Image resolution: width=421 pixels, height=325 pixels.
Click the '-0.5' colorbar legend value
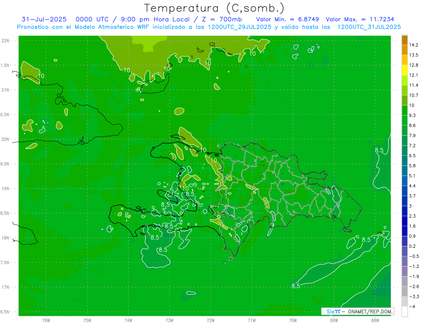coord(414,256)
